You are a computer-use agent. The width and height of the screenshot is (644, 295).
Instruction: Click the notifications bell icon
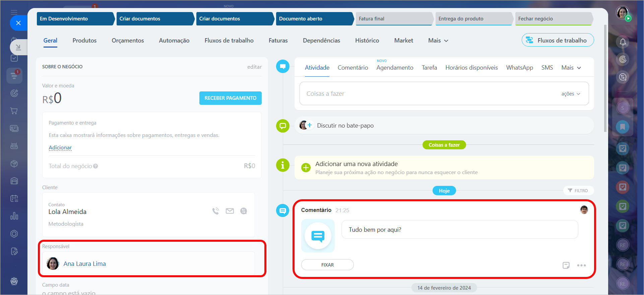coord(623,42)
